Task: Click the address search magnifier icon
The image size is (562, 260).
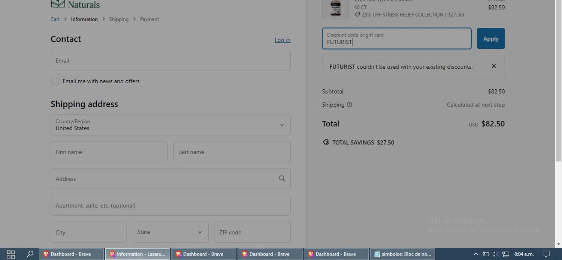Action: click(282, 179)
